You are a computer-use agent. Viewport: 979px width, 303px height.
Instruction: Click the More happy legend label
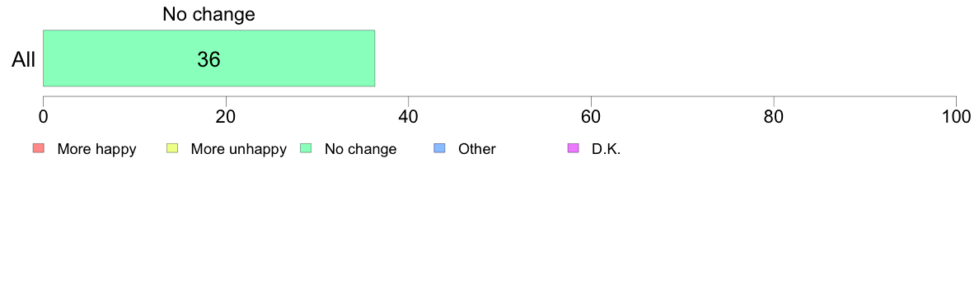(96, 149)
